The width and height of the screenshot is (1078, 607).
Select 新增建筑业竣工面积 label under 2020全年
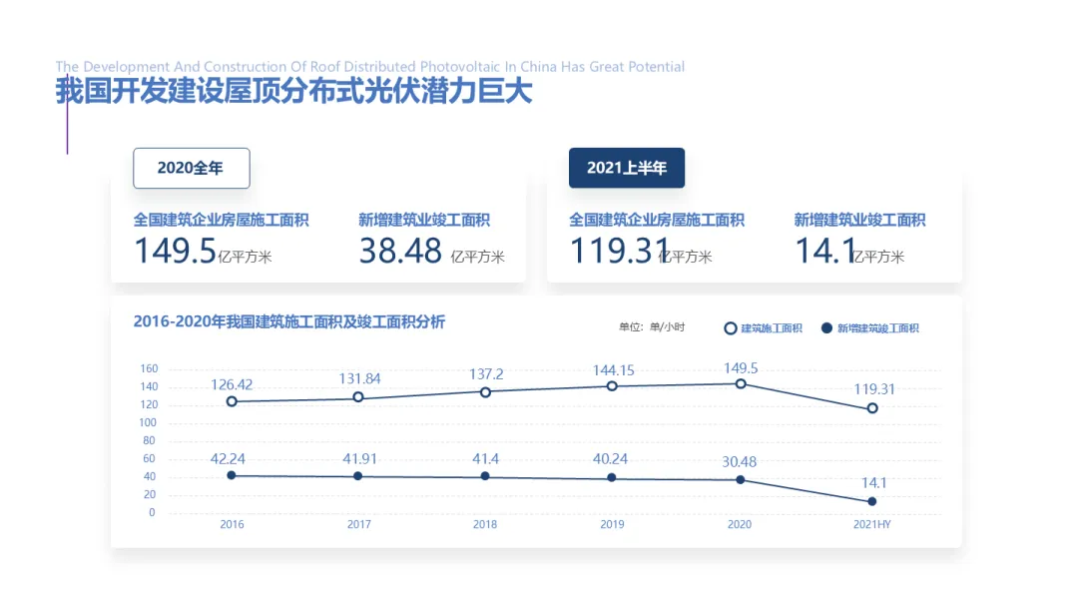423,220
